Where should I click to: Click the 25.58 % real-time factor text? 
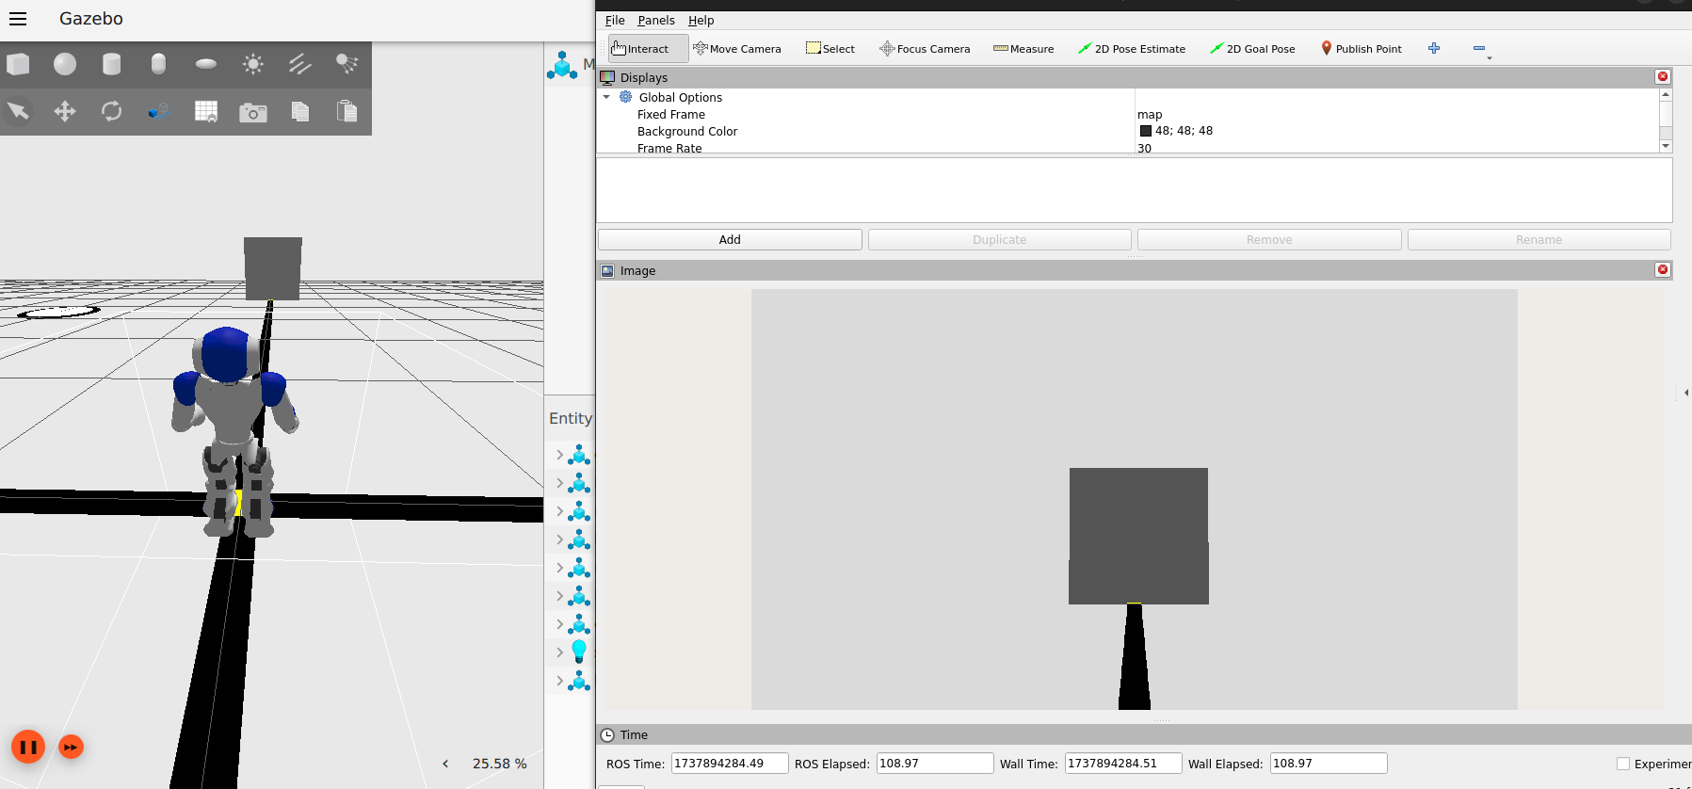click(499, 764)
